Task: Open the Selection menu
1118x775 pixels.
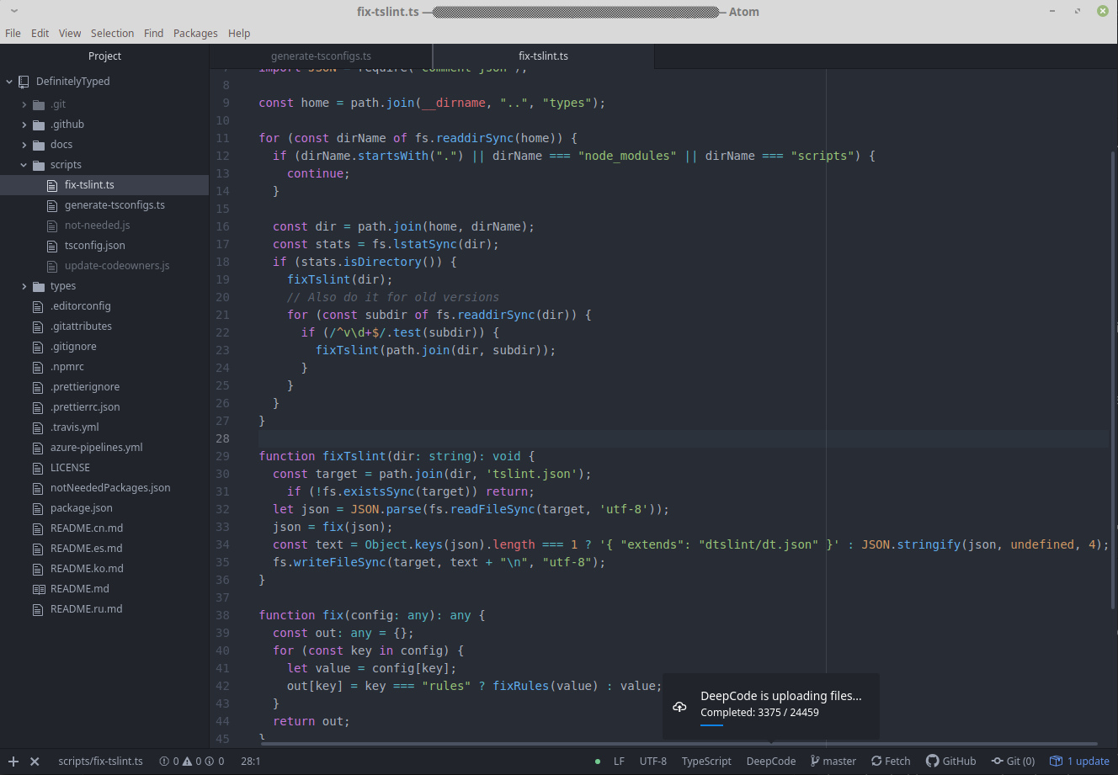Action: point(113,33)
